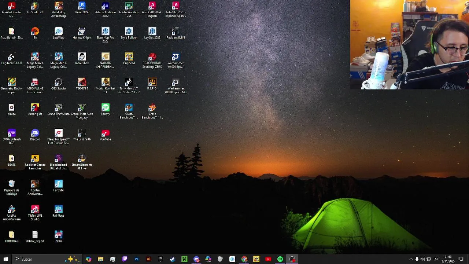Select the Adobe Audition 2022 icon
Screen dimensions: 469x264
click(x=106, y=10)
